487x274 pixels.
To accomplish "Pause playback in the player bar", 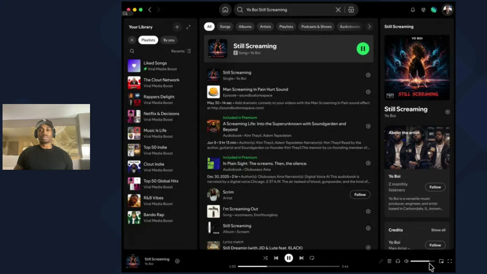I will tap(289, 258).
